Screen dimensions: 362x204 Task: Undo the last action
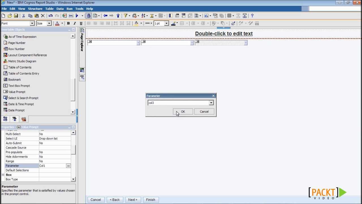[51, 16]
